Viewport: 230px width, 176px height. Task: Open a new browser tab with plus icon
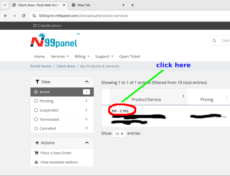132,5
